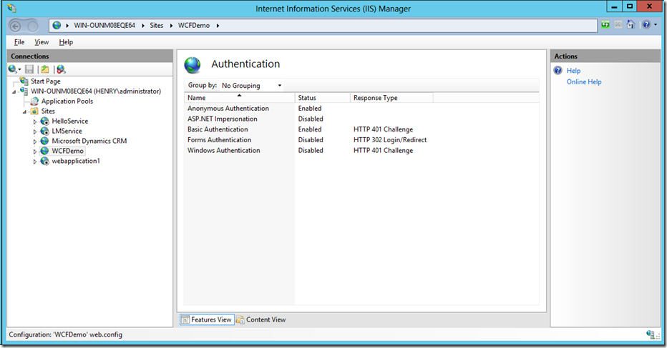
Task: Open the View menu
Action: point(42,42)
